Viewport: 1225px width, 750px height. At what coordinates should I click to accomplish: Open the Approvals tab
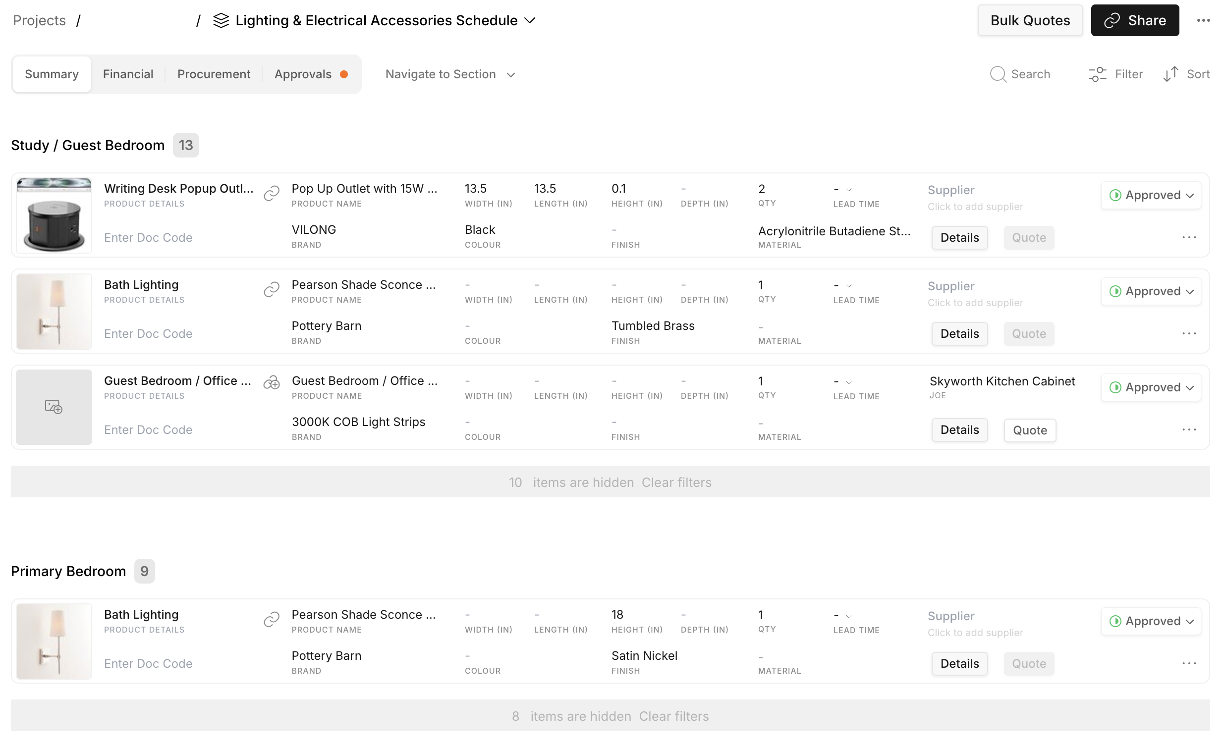coord(303,74)
